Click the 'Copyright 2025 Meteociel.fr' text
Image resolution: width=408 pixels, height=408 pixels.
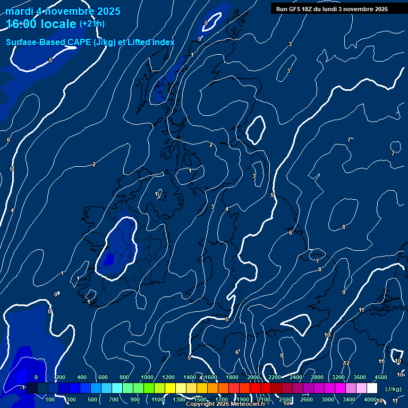(x=225, y=404)
